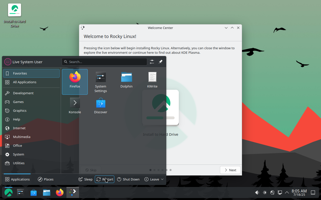Click Next in the Welcome Center

point(230,170)
